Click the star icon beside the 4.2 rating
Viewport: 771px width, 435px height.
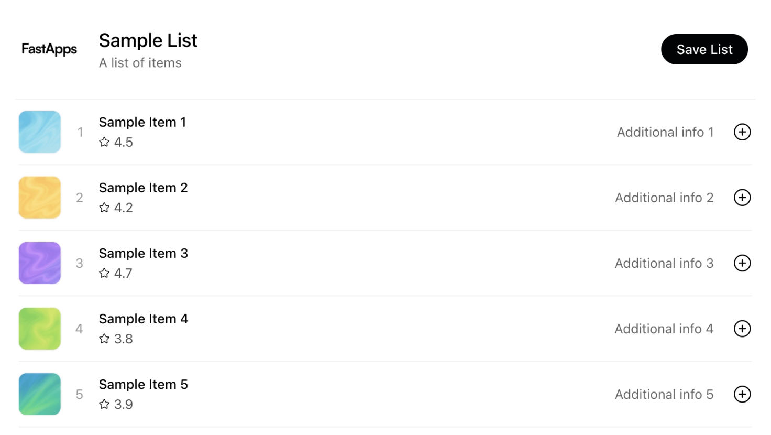point(104,208)
